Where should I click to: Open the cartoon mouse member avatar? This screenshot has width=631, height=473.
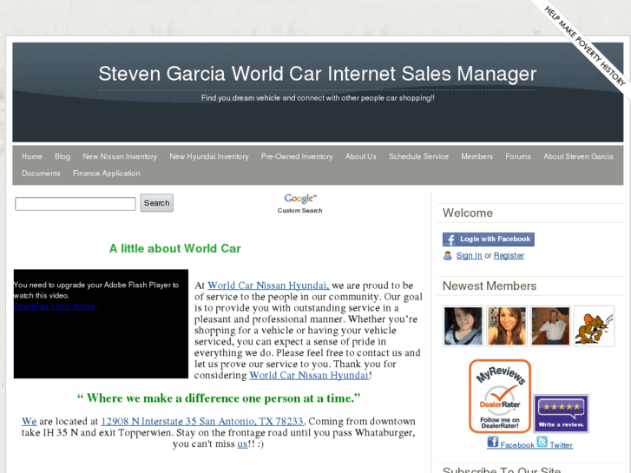click(x=594, y=326)
